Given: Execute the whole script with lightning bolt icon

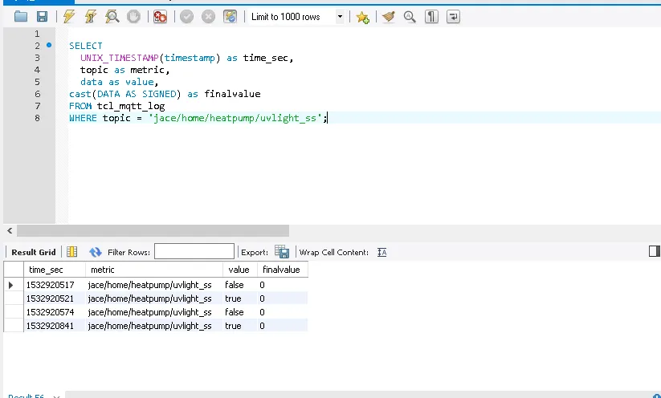Looking at the screenshot, I should 69,17.
